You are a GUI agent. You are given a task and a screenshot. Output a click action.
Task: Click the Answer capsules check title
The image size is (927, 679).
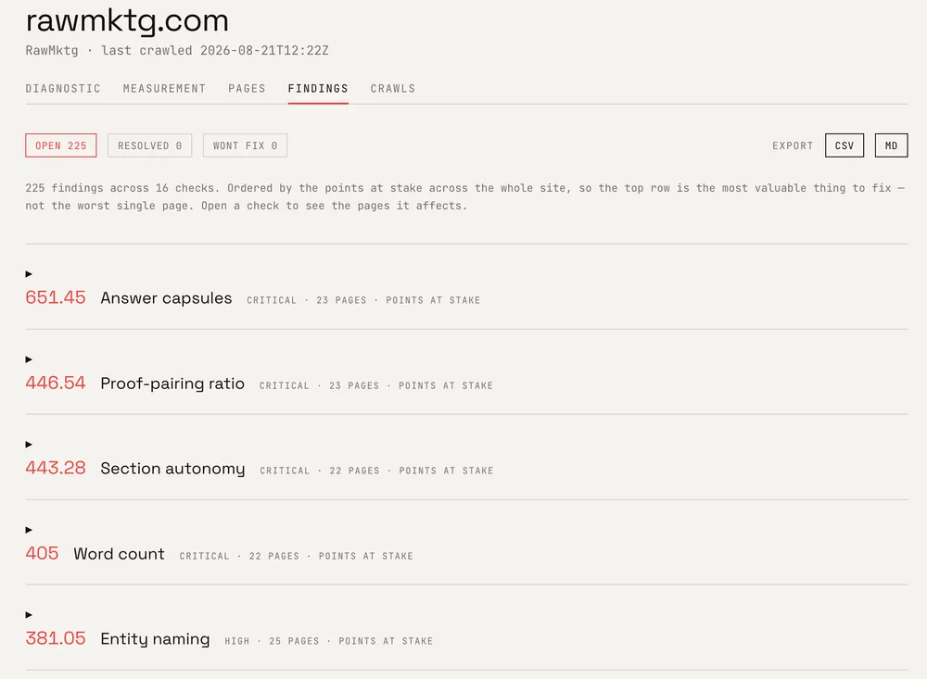[x=166, y=298]
